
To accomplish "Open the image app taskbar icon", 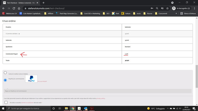I will pos(79,108).
